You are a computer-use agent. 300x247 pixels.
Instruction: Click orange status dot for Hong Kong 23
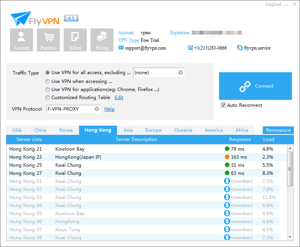click(x=227, y=157)
